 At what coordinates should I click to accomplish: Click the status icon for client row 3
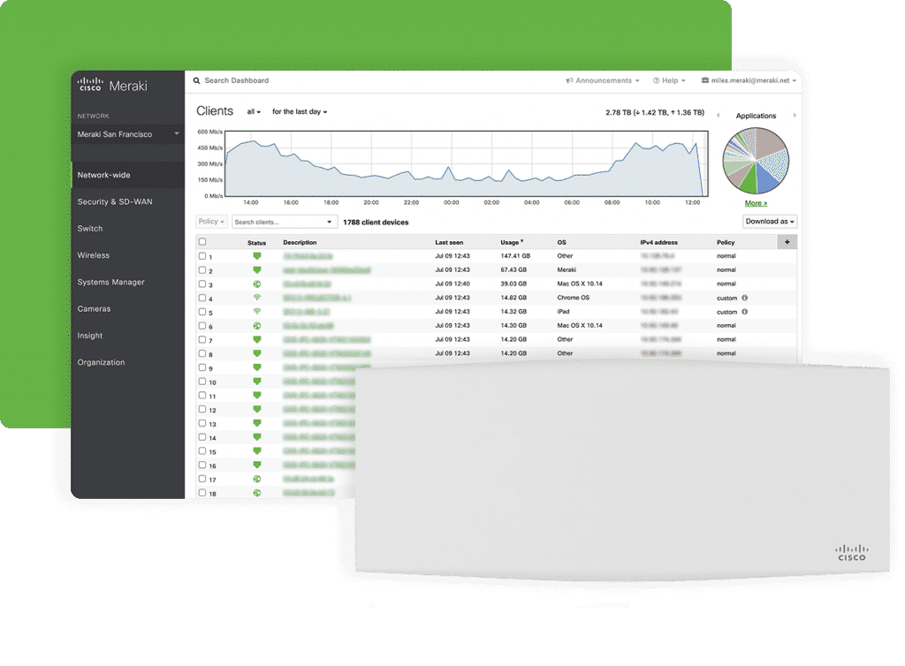tap(257, 284)
